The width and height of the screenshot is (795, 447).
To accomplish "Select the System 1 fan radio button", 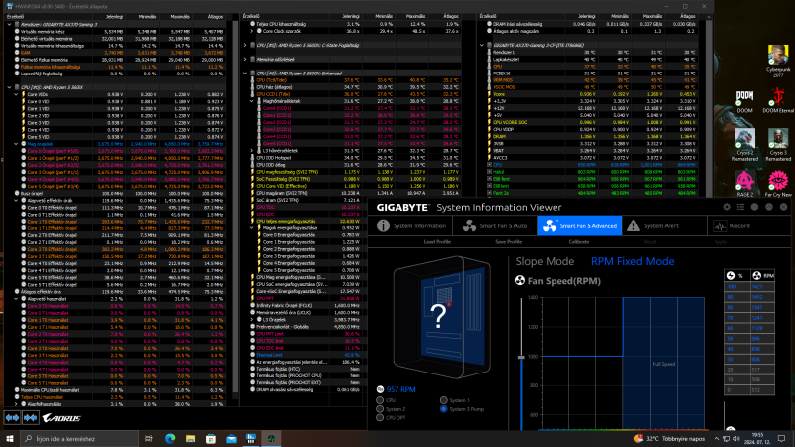I will point(443,400).
